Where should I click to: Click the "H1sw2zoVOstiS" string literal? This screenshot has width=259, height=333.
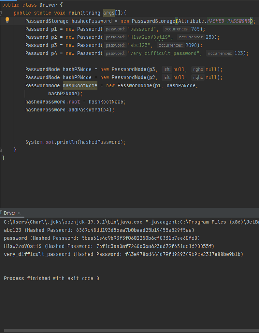pos(149,37)
